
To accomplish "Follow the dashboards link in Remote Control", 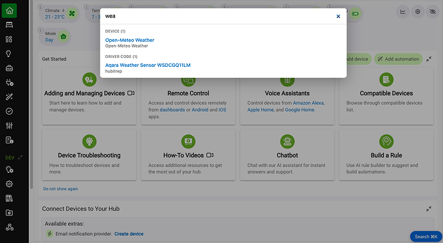I will 172,110.
